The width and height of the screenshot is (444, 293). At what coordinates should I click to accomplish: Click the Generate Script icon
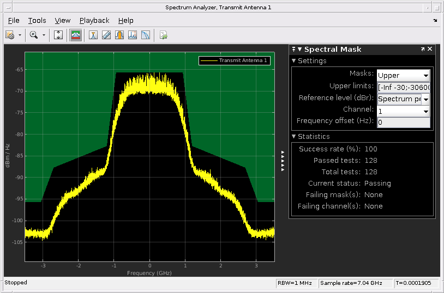click(163, 35)
